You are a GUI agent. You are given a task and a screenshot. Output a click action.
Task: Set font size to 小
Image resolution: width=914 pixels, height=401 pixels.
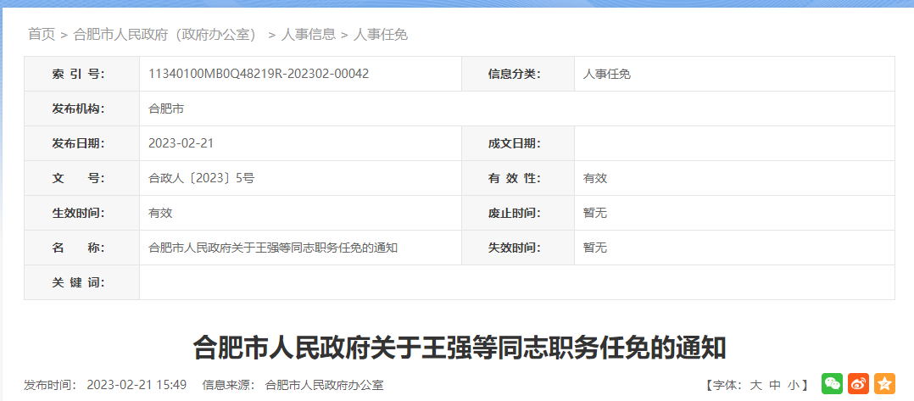pyautogui.click(x=794, y=385)
